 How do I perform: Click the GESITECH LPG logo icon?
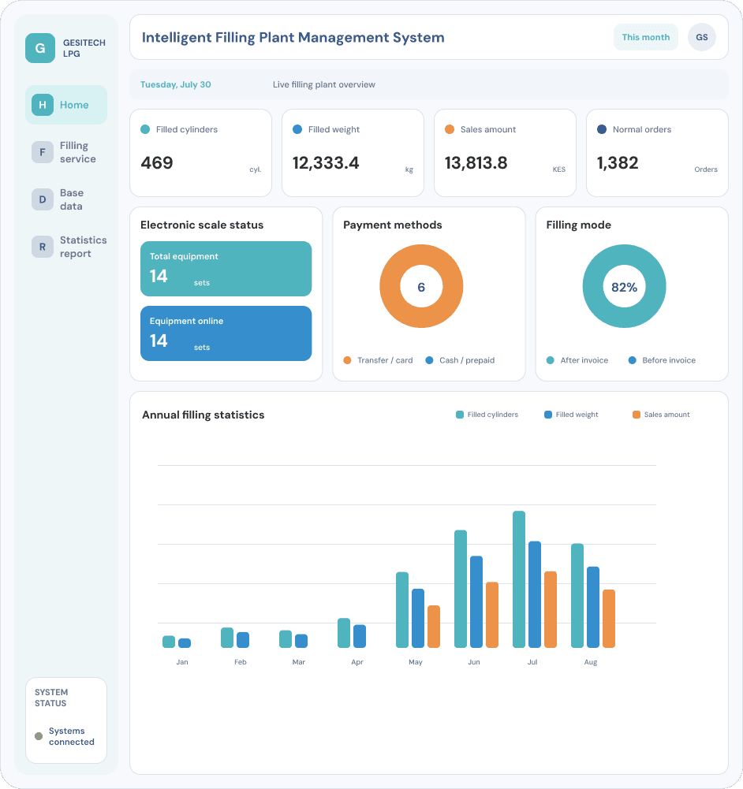[x=40, y=48]
